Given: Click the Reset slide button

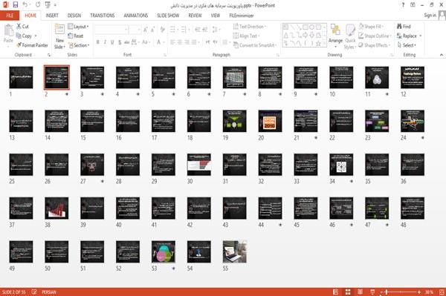Looking at the screenshot, I should 76,36.
